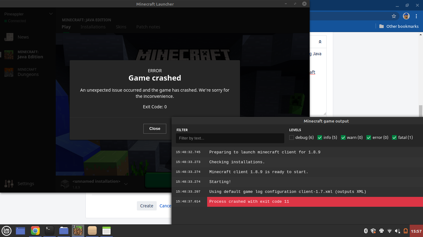423x237 pixels.
Task: Select the 'Process crashed with exit code 11' line
Action: coord(297,202)
